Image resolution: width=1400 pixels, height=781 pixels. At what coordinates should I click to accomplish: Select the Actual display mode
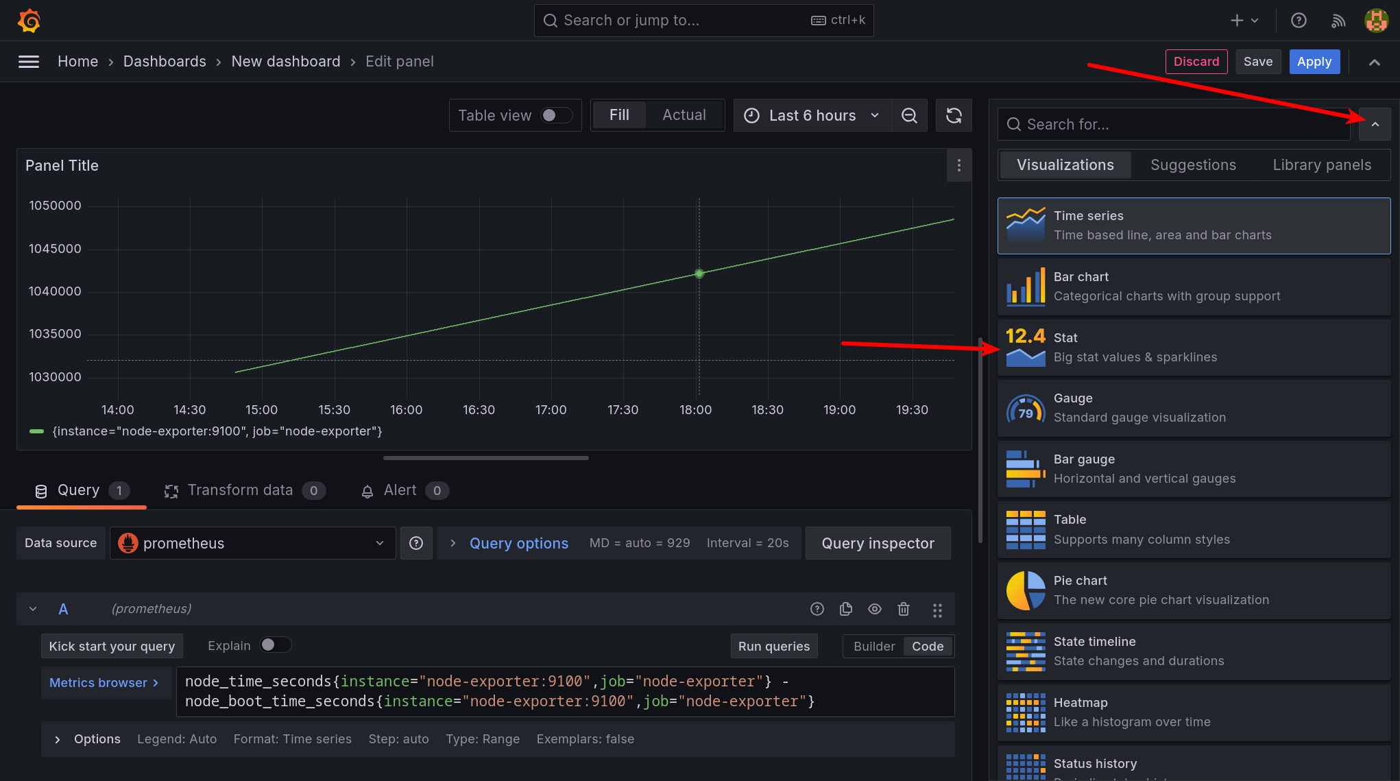point(684,115)
